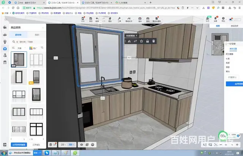The height and width of the screenshot is (156, 243).
Task: Click the blue apply to same models button
Action: tap(19, 145)
